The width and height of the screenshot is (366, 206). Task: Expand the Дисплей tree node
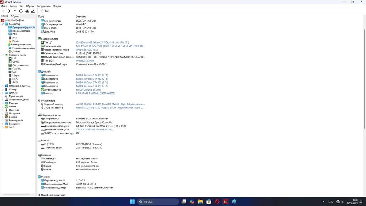tap(3, 93)
